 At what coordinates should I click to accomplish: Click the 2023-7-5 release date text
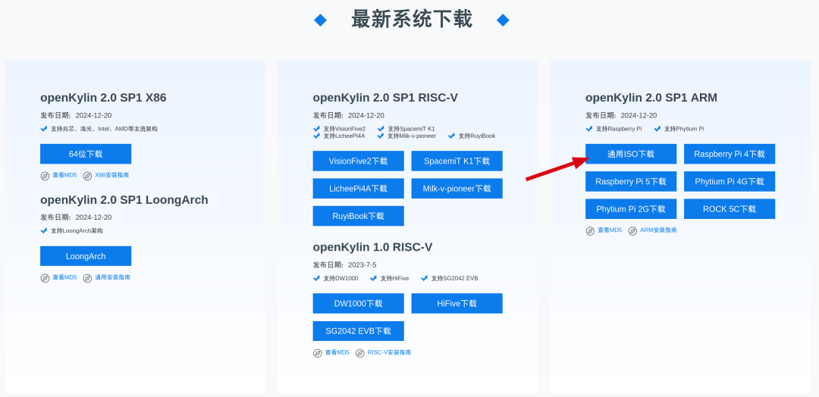pyautogui.click(x=362, y=264)
